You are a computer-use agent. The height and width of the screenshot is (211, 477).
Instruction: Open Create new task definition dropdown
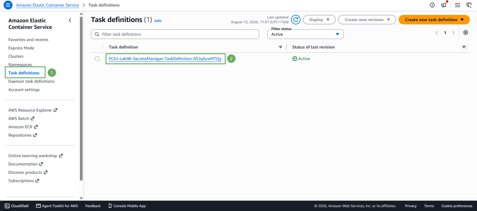(434, 20)
